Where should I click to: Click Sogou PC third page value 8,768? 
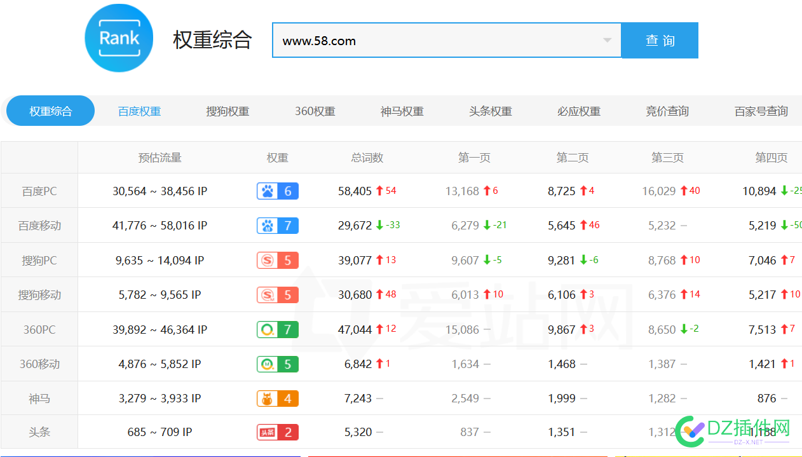point(662,261)
